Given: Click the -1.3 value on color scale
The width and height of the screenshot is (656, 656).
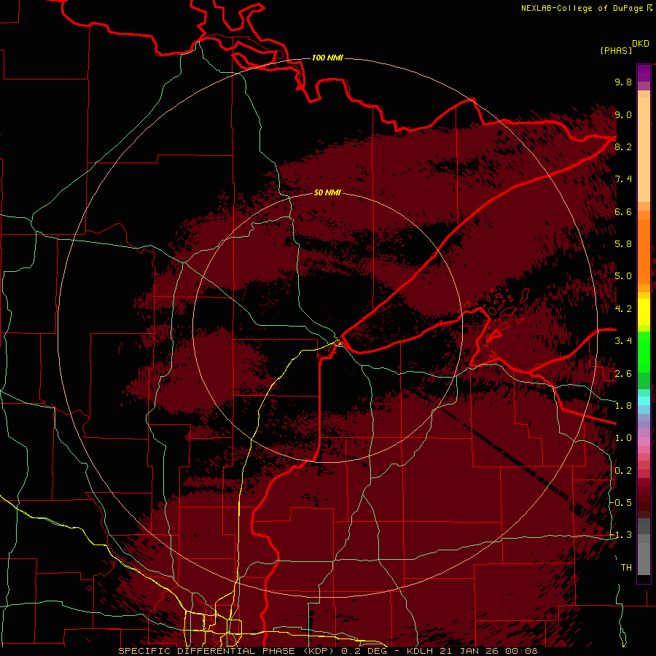Looking at the screenshot, I should tap(621, 535).
